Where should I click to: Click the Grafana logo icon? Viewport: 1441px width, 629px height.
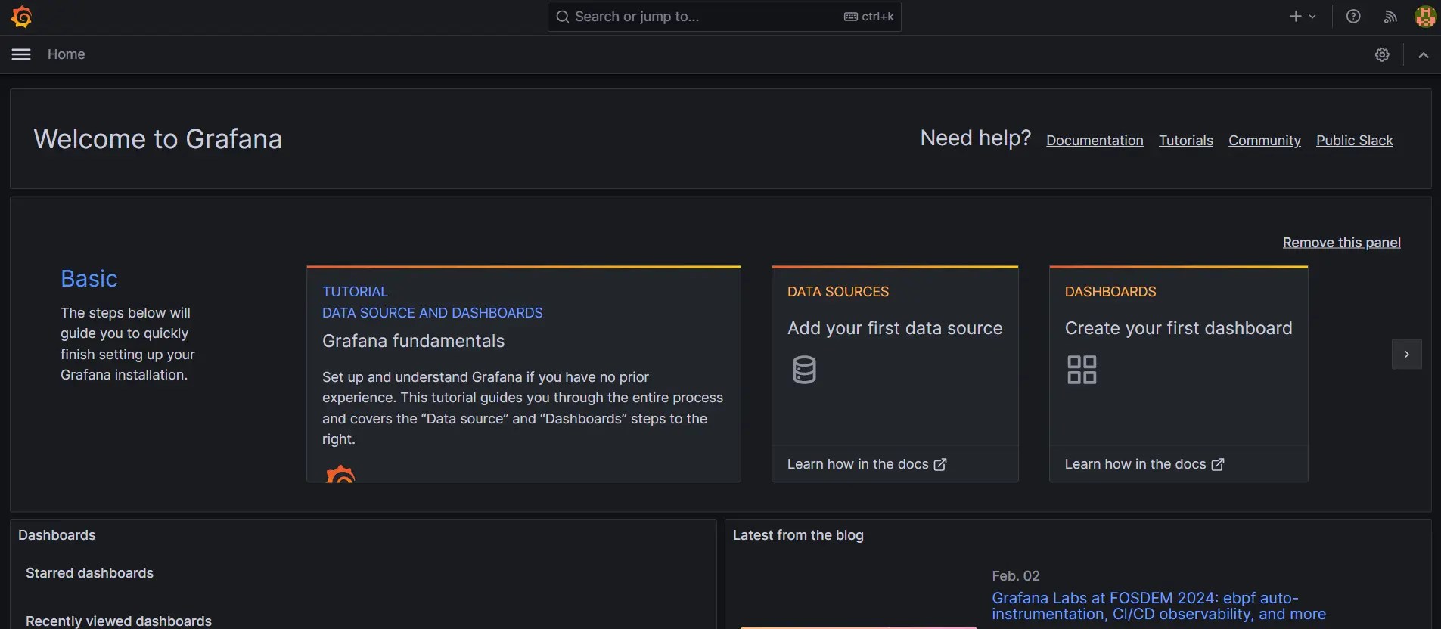click(21, 17)
